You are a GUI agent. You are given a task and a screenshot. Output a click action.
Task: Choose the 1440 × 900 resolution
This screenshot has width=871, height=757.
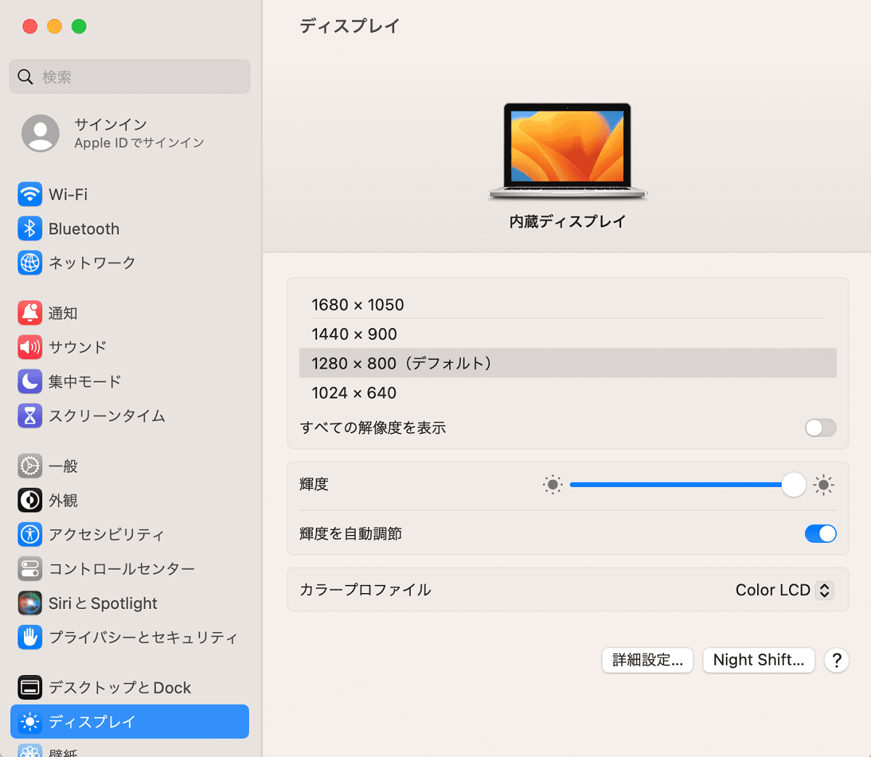[568, 334]
